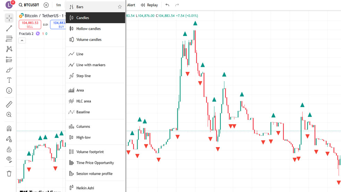Click the Bitcoin / TetherUS title
This screenshot has height=192, width=341.
(x=42, y=16)
